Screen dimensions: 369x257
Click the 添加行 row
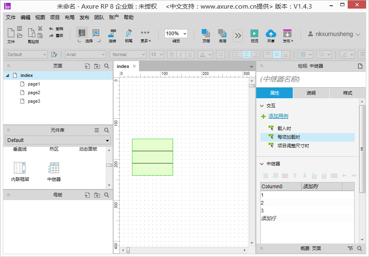tap(307, 218)
